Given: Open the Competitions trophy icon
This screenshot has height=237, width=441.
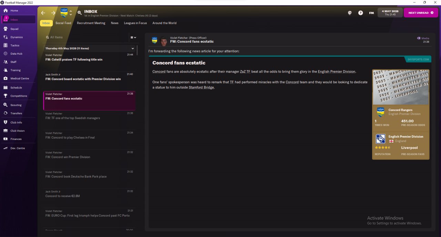Looking at the screenshot, I should [x=6, y=96].
